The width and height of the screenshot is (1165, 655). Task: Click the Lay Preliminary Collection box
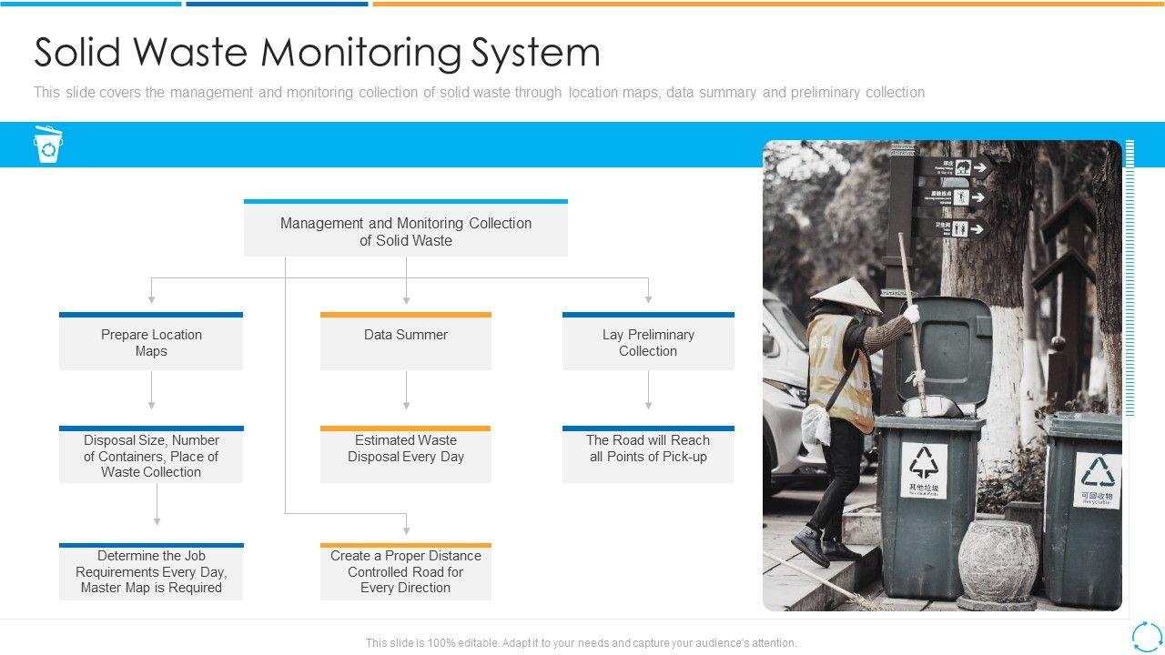(648, 343)
